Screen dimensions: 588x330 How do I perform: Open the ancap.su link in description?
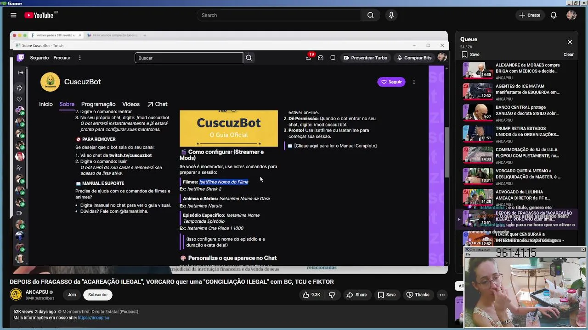pyautogui.click(x=93, y=318)
